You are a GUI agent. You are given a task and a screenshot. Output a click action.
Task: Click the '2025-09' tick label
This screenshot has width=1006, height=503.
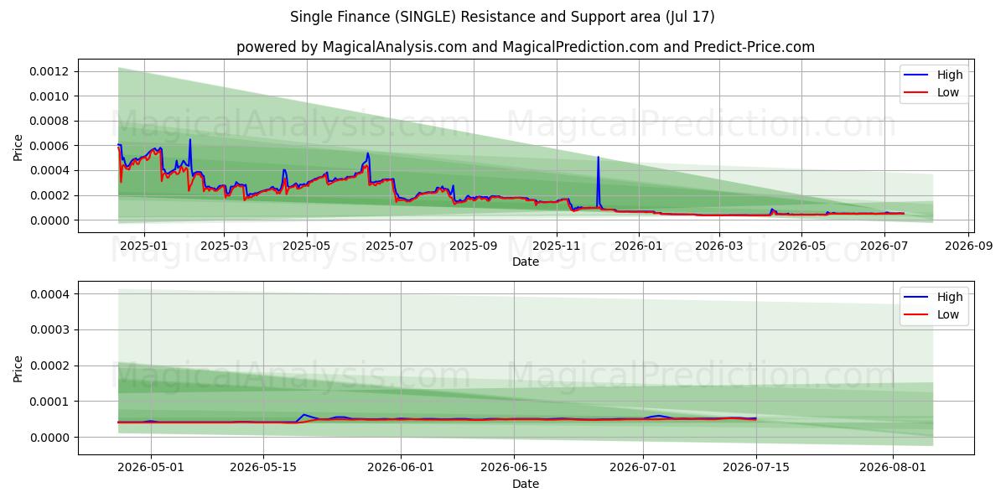474,246
